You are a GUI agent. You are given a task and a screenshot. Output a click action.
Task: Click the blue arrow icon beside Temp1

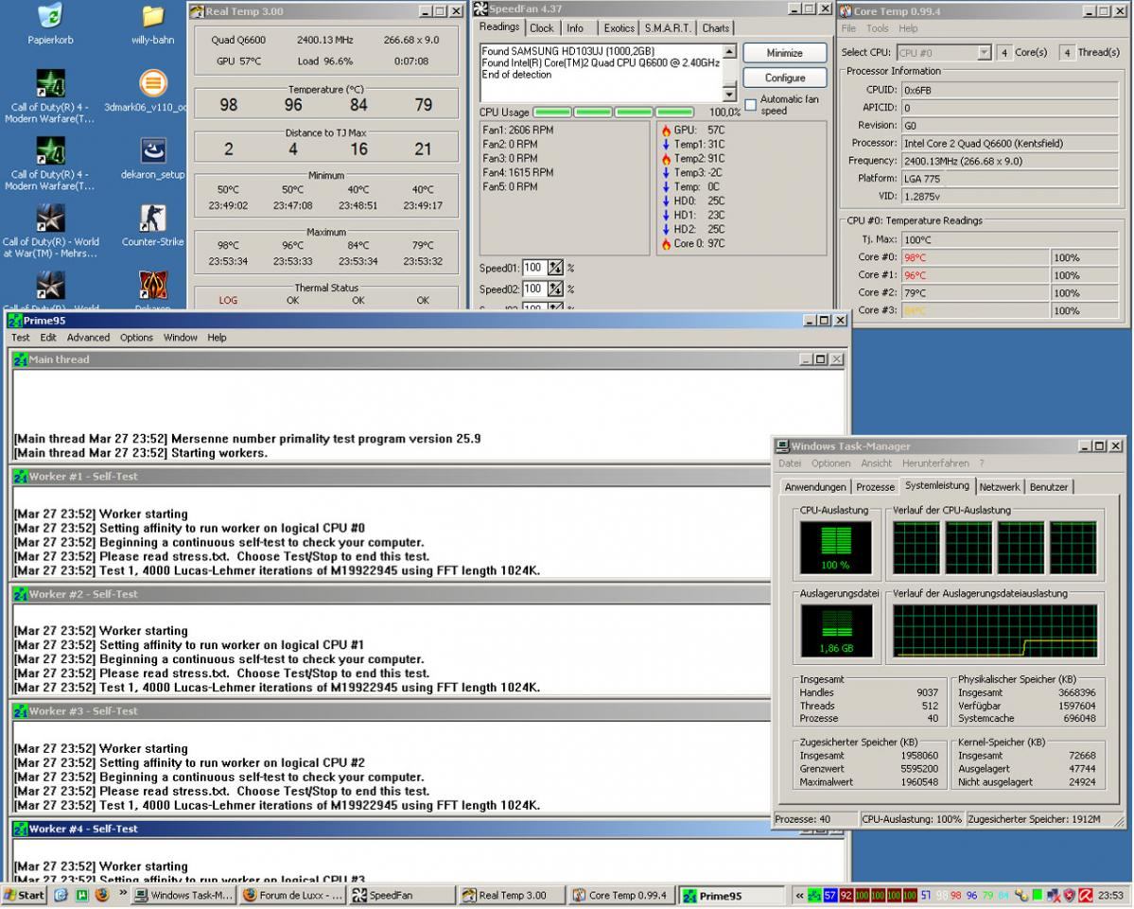click(666, 145)
